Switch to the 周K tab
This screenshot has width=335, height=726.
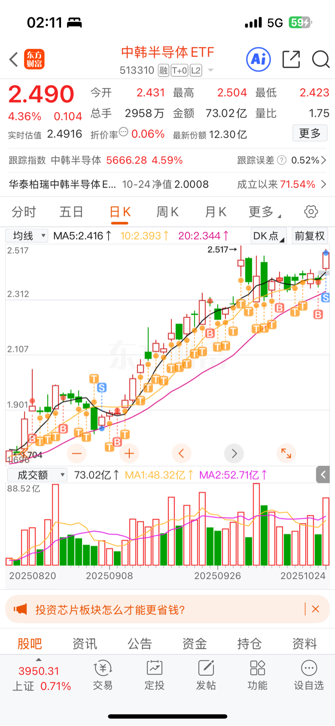tap(167, 212)
